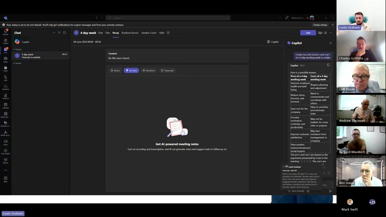The height and width of the screenshot is (217, 386).
Task: Add a tab with the plus icon
Action: (x=168, y=33)
